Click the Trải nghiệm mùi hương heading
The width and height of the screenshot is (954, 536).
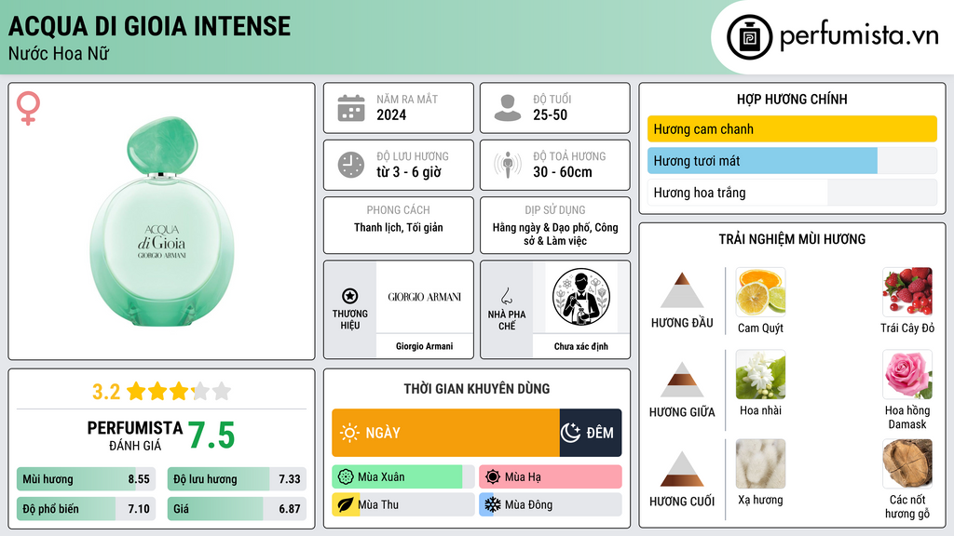[x=792, y=239]
